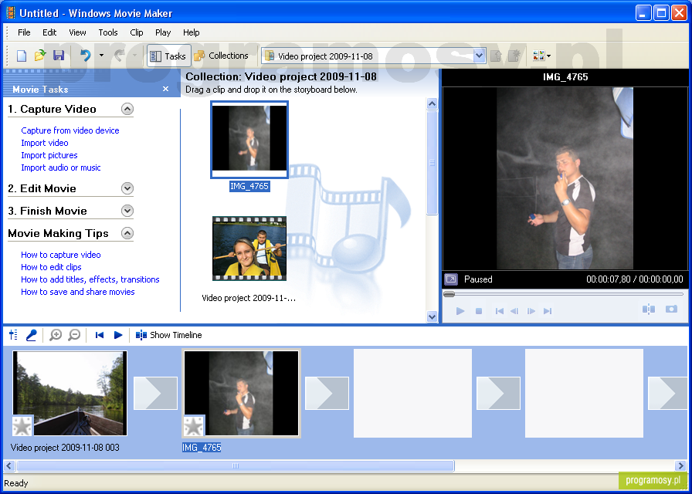
Task: Toggle the Tasks pane button
Action: coord(168,56)
